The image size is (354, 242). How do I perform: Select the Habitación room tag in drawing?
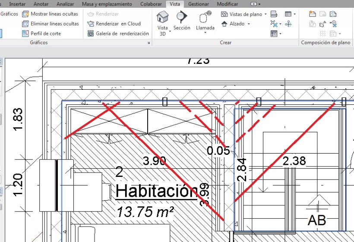click(x=156, y=190)
